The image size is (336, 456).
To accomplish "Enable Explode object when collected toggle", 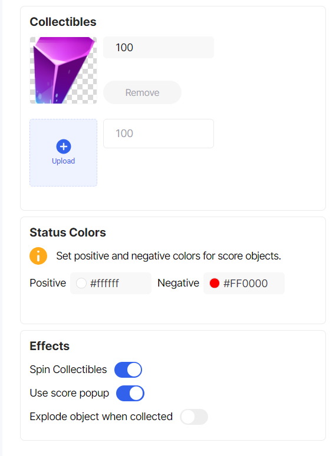I will [194, 417].
